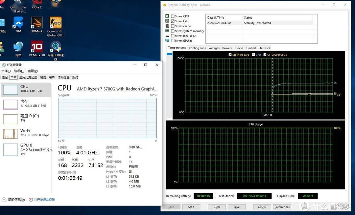Toggle the Stress GPU(s) checkbox
This screenshot has width=355, height=215.
(x=173, y=41)
